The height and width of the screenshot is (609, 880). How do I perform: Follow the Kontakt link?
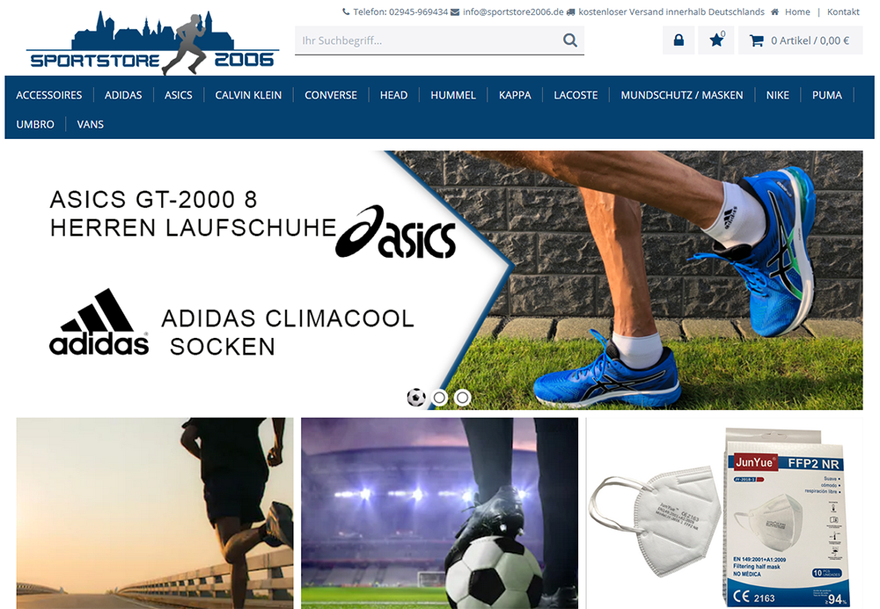point(843,11)
